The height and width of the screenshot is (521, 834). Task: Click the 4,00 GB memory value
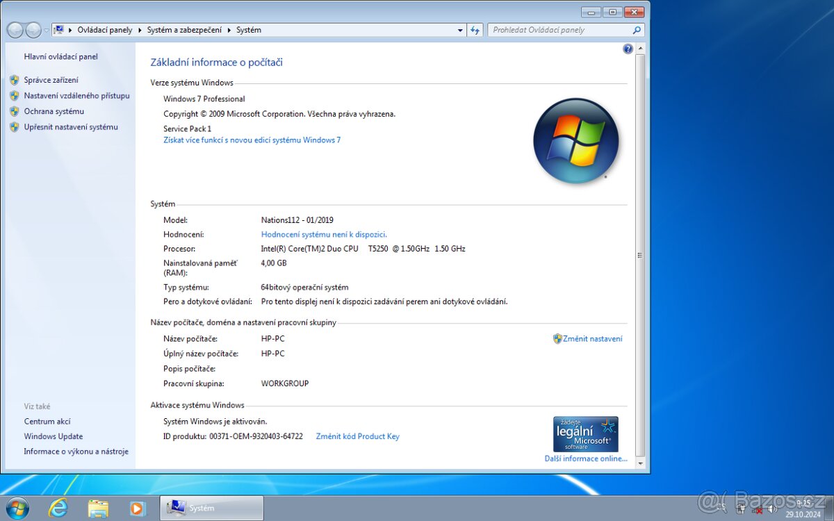point(274,263)
